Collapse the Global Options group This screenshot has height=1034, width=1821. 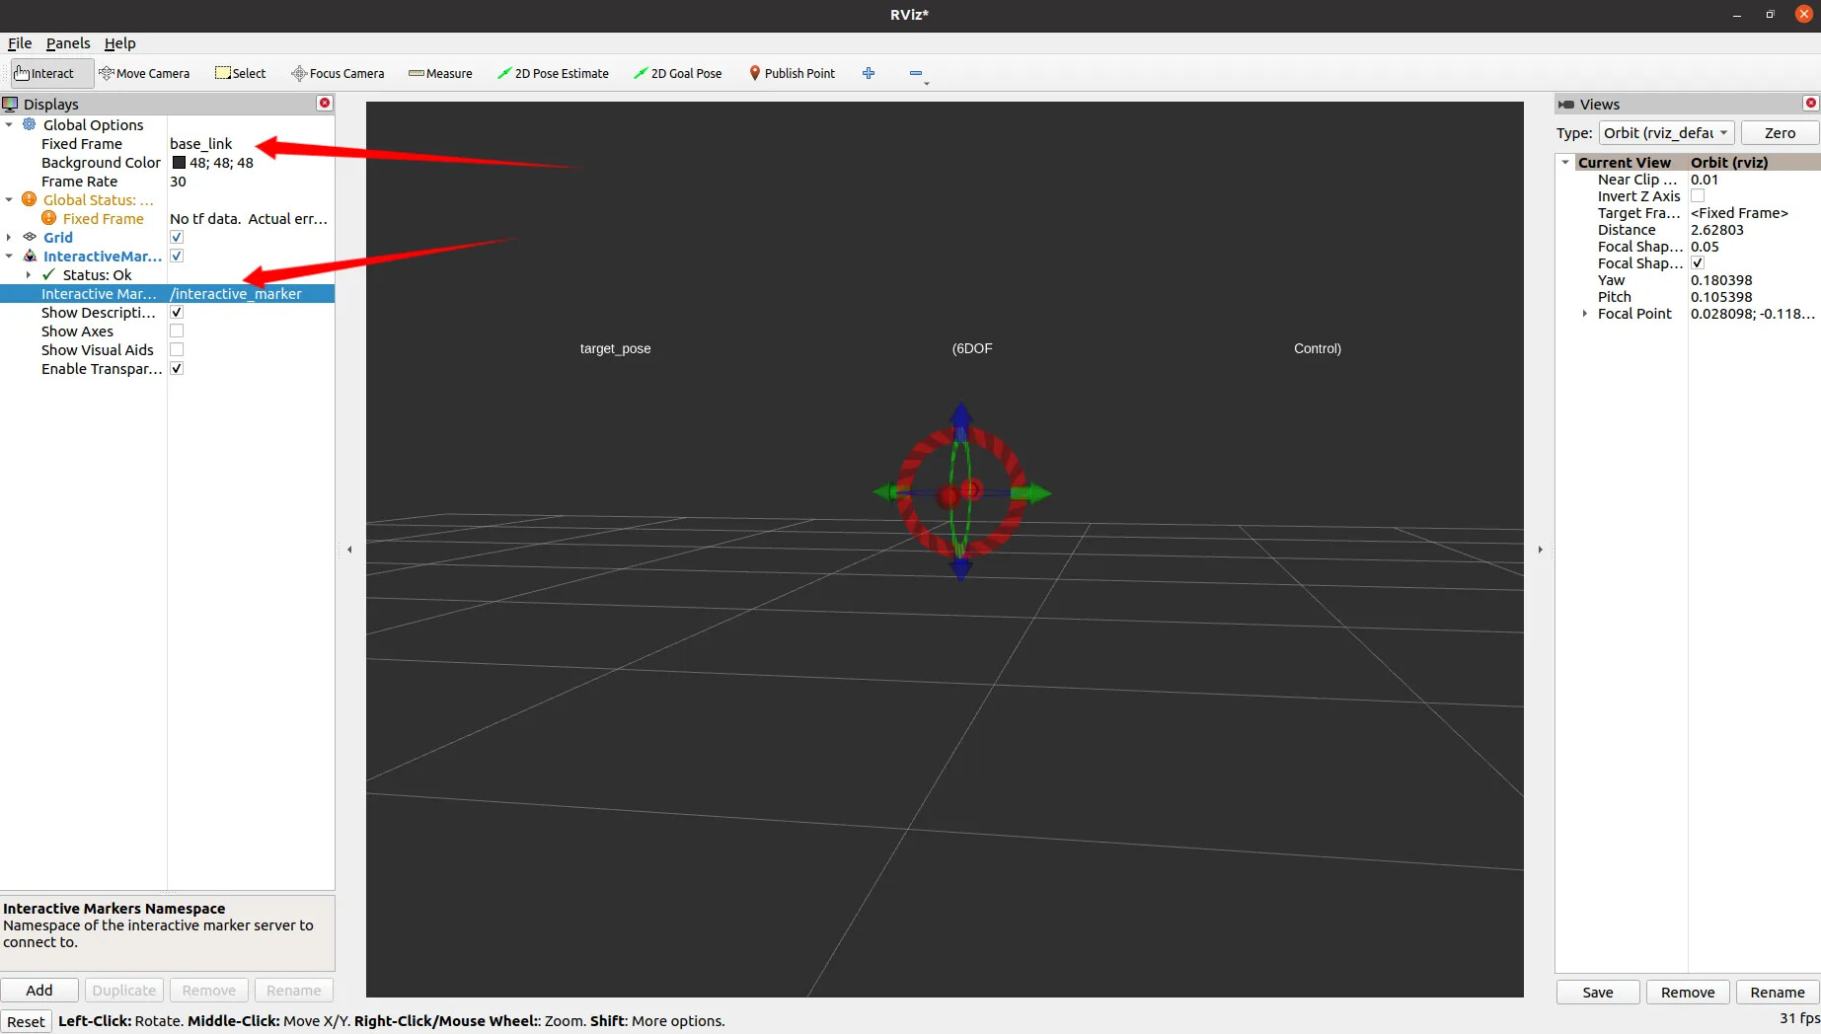(x=10, y=125)
